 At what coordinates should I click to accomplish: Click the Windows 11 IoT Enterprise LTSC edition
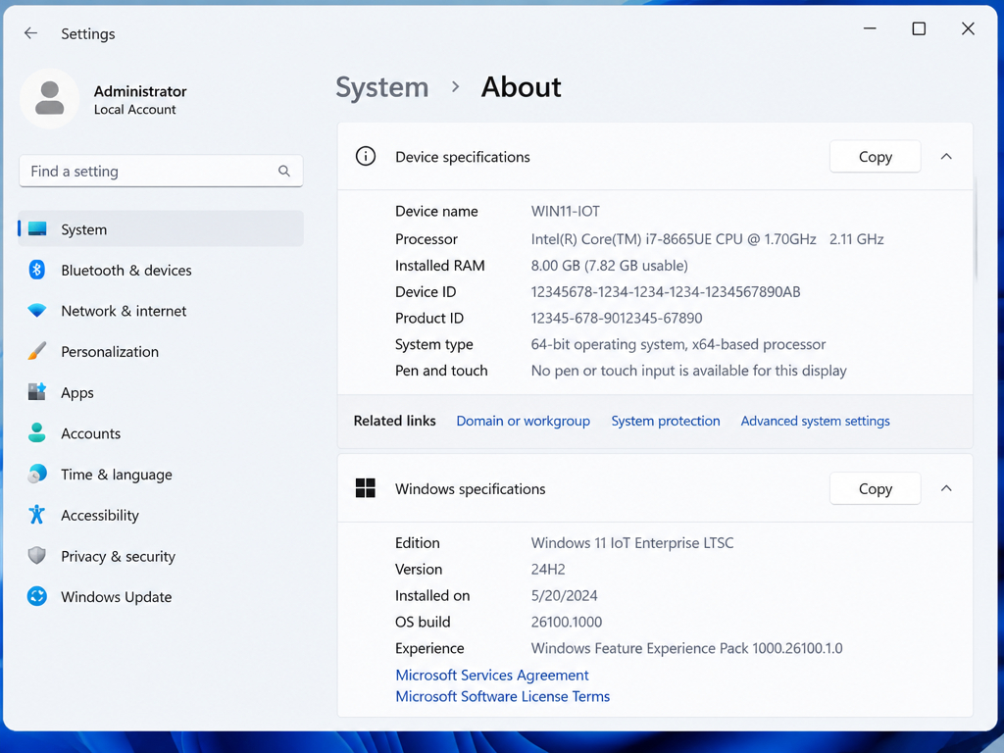pyautogui.click(x=632, y=542)
